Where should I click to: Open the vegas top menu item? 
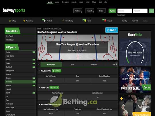[x=81, y=2]
